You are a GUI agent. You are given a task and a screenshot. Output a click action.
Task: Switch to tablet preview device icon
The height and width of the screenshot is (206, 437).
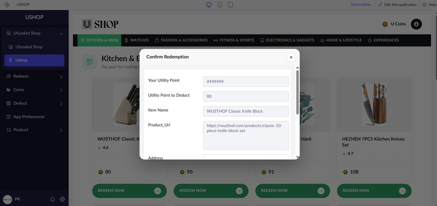pos(231,5)
